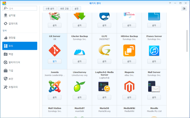The image size is (190, 118).
Task: Select the Security (보안) category
Action: (x=20, y=79)
